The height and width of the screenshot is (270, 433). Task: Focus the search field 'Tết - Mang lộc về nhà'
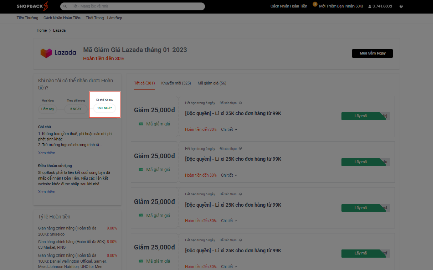pyautogui.click(x=132, y=6)
